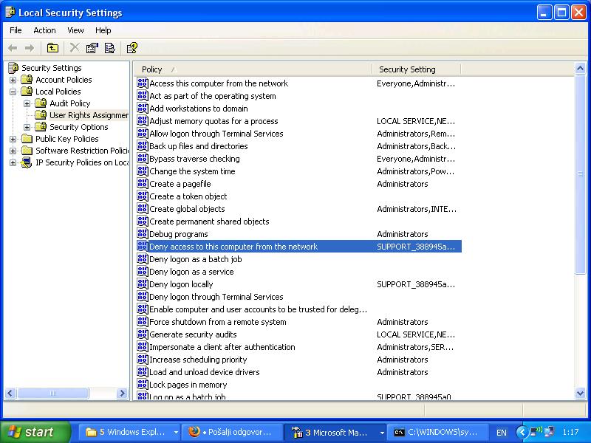Image resolution: width=591 pixels, height=443 pixels.
Task: Click the language indicator EN in tray
Action: 502,432
